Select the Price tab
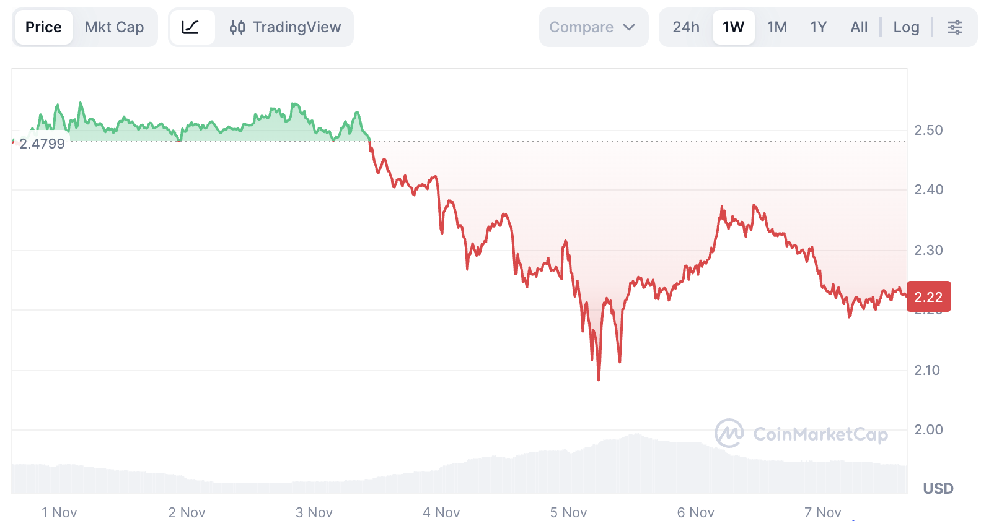The height and width of the screenshot is (521, 994). click(43, 27)
